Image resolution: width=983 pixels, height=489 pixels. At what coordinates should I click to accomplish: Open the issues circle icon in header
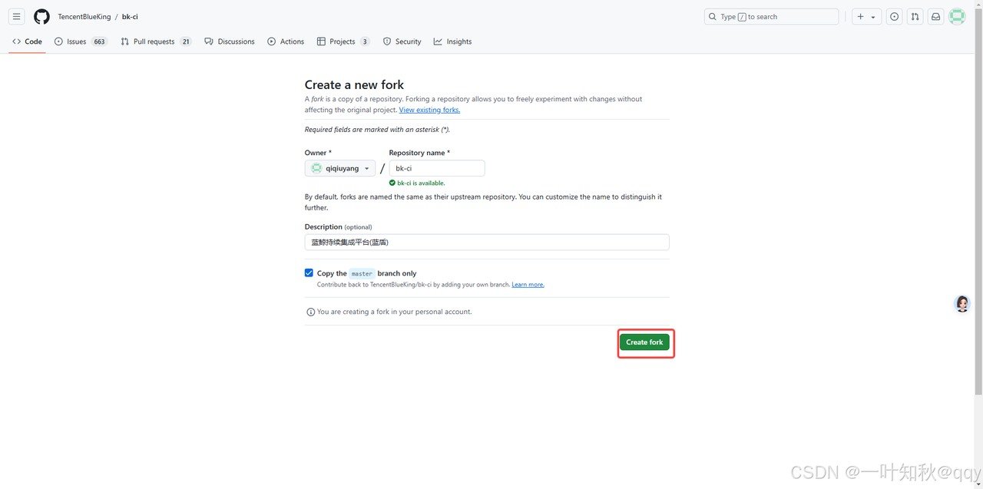click(x=894, y=16)
